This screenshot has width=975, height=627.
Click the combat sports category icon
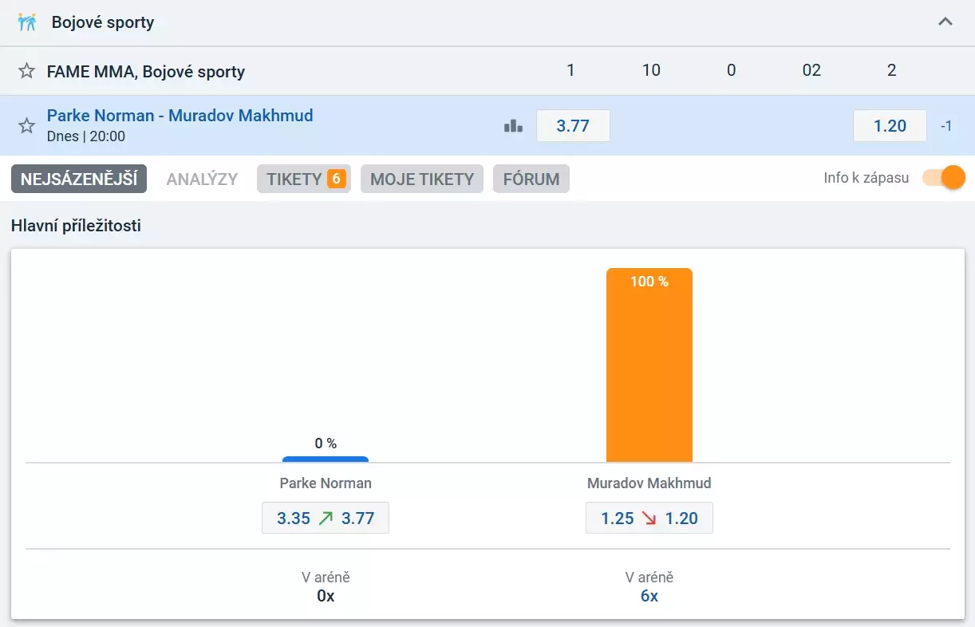[27, 22]
